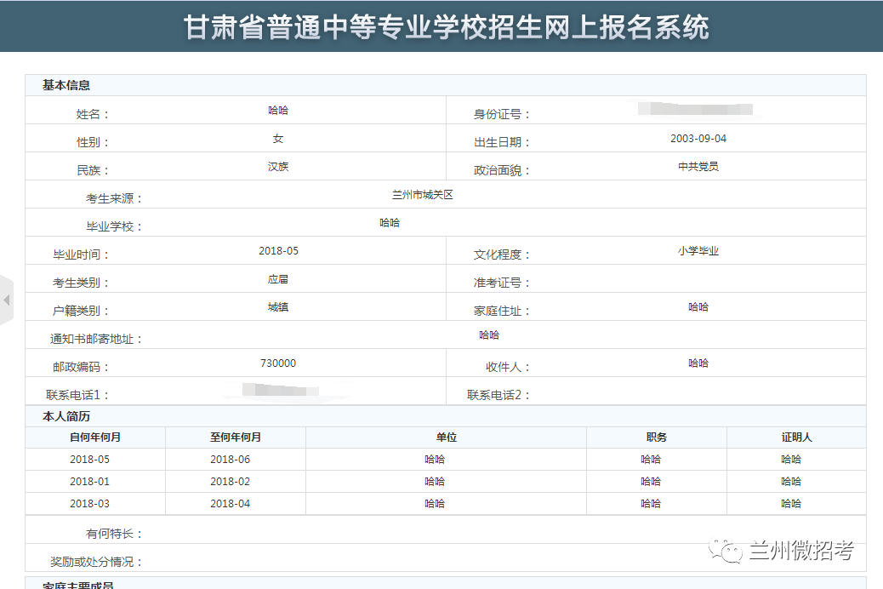Click the 2018-04 end date cell
883x589 pixels.
tap(231, 504)
